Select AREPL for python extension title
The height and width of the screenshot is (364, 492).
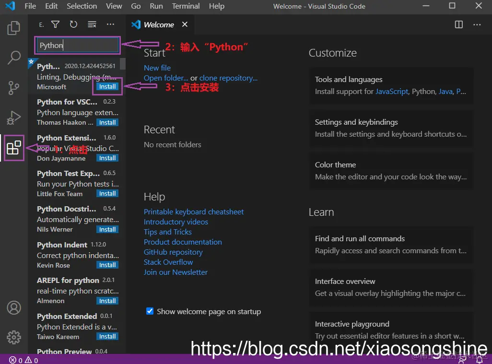(x=68, y=280)
